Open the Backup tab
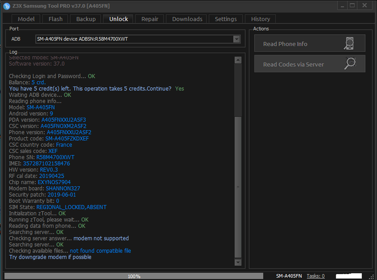Screen dimensions: 377x280 click(x=86, y=19)
